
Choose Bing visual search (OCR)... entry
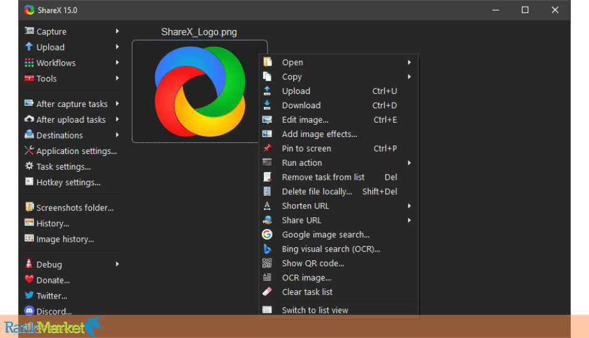click(x=338, y=249)
